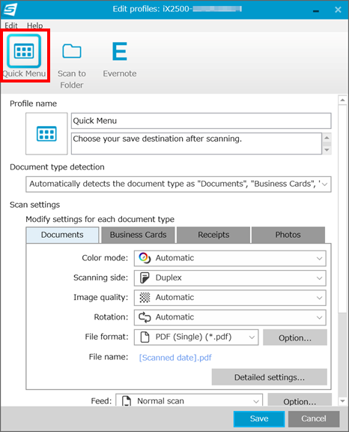Click the PDF file format page icon
This screenshot has height=432, width=349.
point(145,337)
